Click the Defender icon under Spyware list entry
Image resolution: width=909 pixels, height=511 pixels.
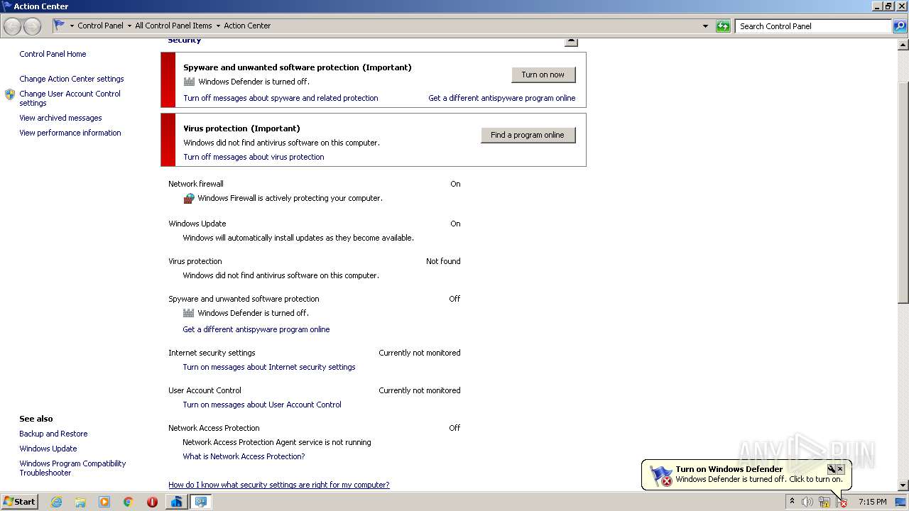pyautogui.click(x=189, y=313)
